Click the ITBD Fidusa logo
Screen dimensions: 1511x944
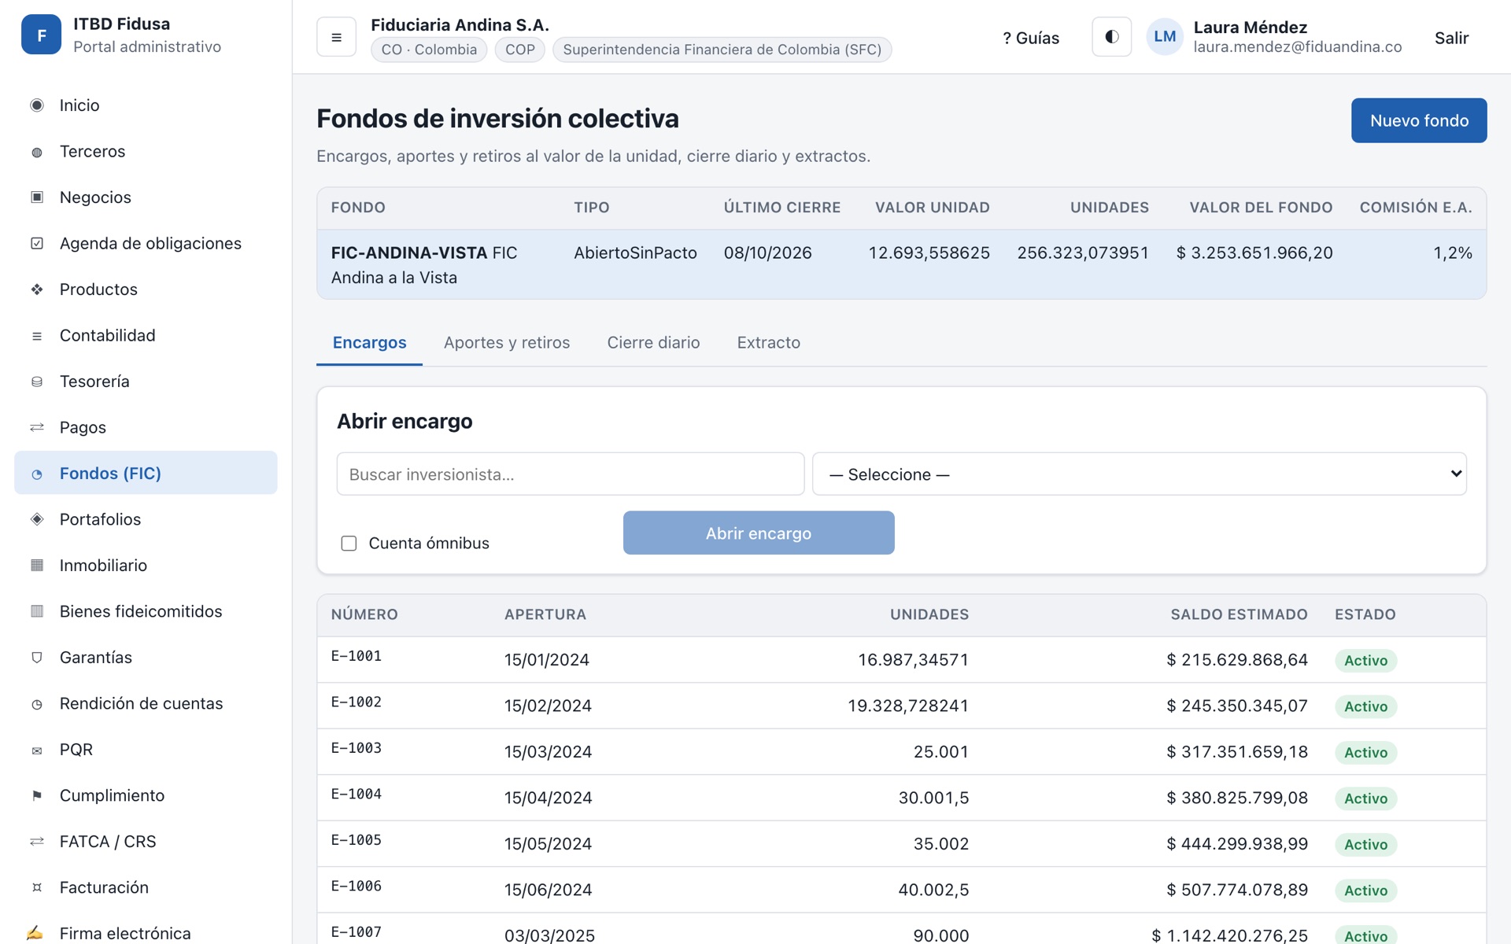pyautogui.click(x=41, y=35)
